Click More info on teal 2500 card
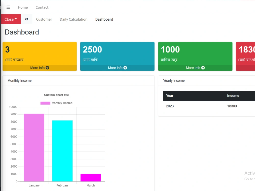The image size is (255, 191). (117, 68)
